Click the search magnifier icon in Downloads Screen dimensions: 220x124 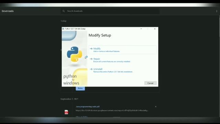tap(64, 11)
